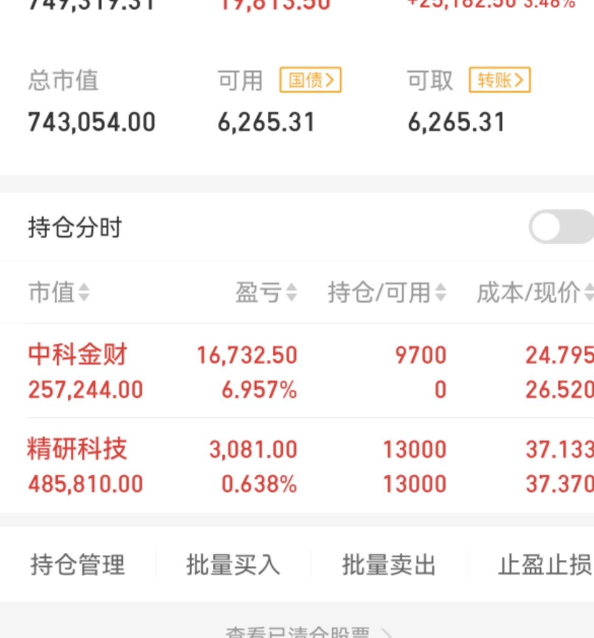Sort by 持仓/可用 arrows
Viewport: 594px width, 638px height.
click(440, 293)
